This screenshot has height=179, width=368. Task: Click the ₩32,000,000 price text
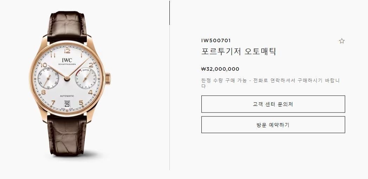pyautogui.click(x=220, y=69)
